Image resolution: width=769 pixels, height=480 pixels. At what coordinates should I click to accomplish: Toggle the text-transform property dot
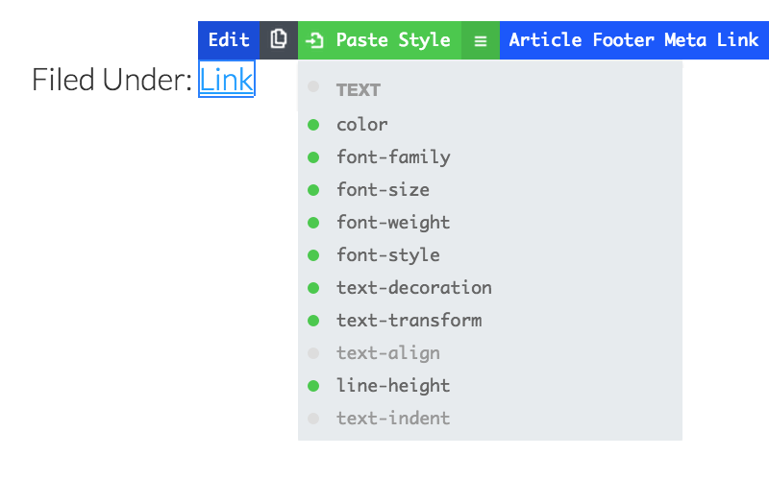pyautogui.click(x=313, y=321)
